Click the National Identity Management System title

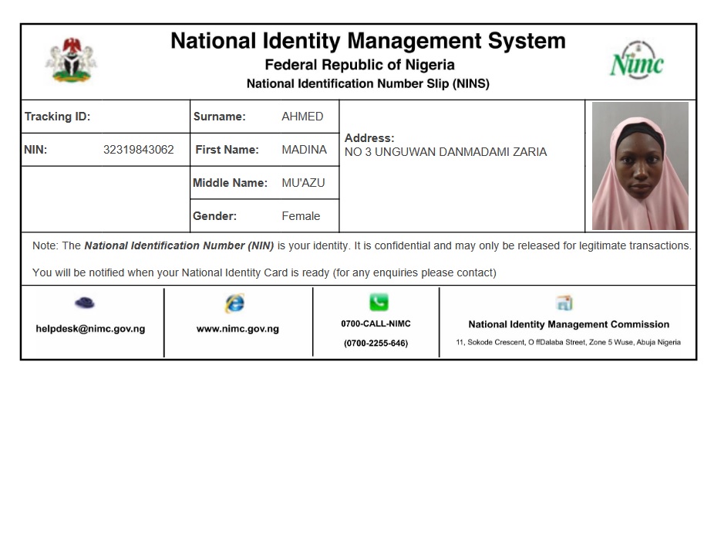coord(368,41)
